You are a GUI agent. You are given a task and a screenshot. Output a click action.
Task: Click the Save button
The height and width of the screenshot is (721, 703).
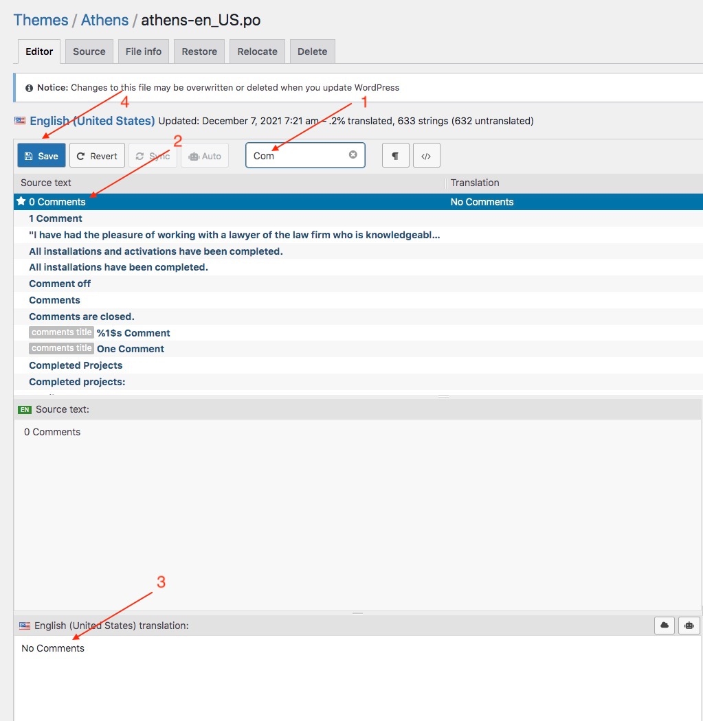coord(41,156)
